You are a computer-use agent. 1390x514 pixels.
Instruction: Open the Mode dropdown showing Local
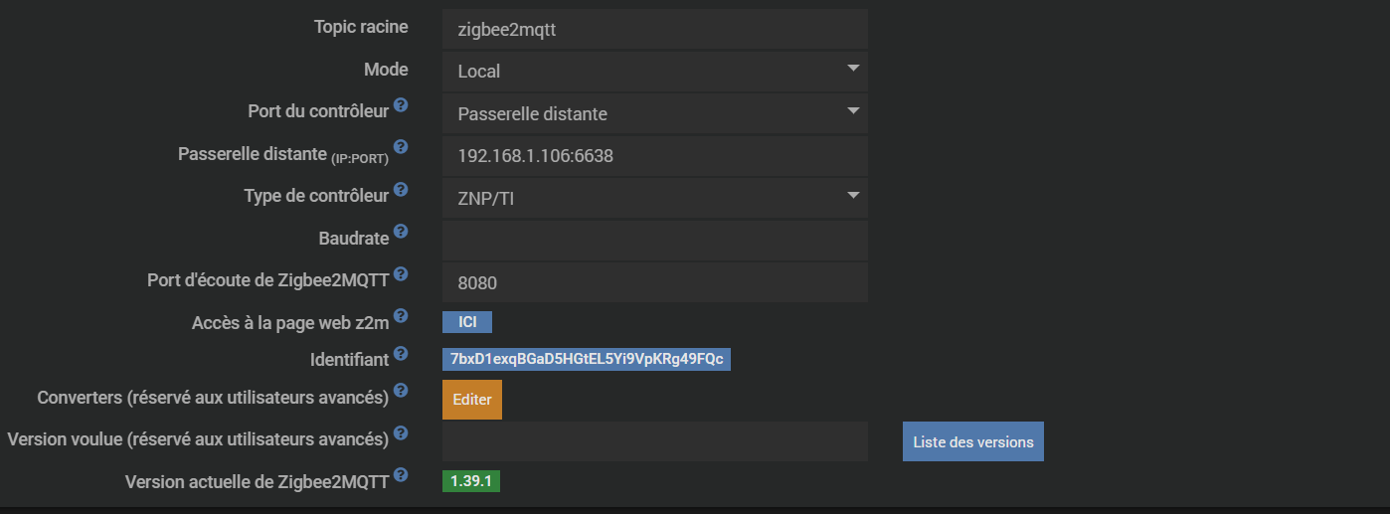pos(654,72)
